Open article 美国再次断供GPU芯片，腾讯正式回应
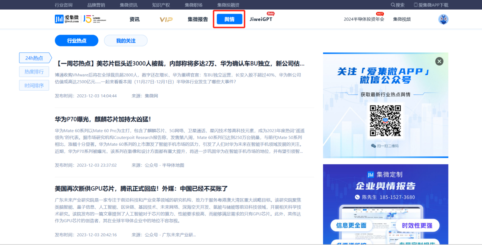The height and width of the screenshot is (245, 482). click(141, 188)
